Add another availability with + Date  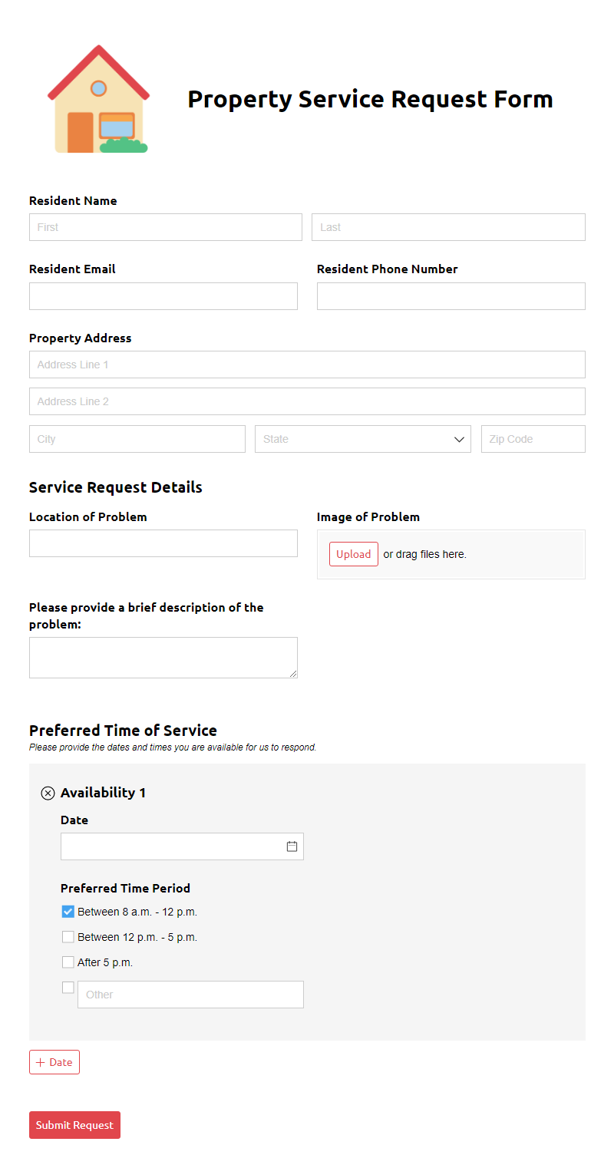point(54,1062)
